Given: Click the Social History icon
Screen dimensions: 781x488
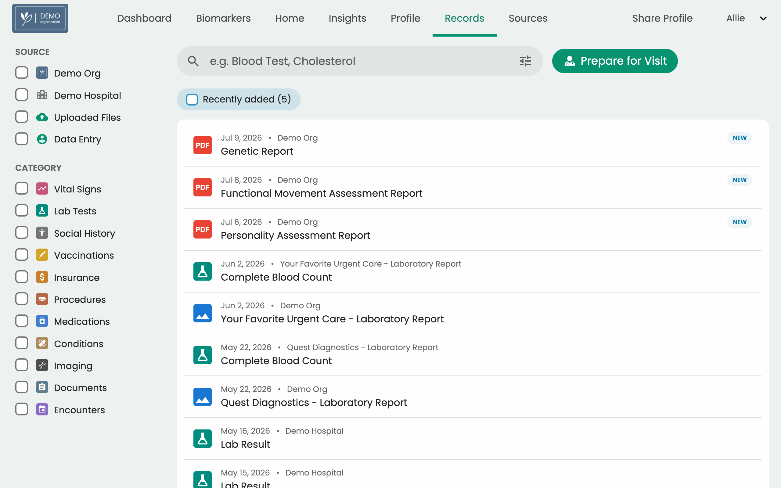Looking at the screenshot, I should click(42, 233).
